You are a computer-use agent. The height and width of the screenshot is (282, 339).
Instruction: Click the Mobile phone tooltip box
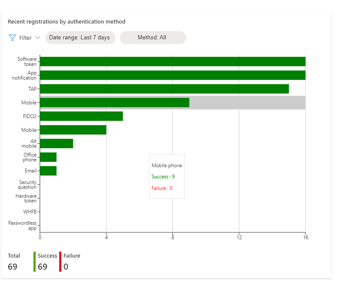pyautogui.click(x=166, y=176)
